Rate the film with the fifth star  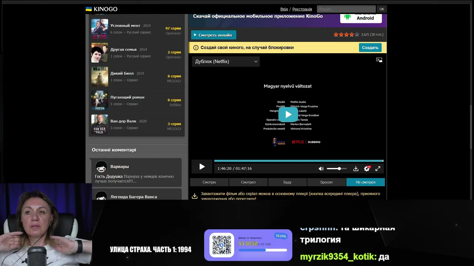click(x=357, y=34)
